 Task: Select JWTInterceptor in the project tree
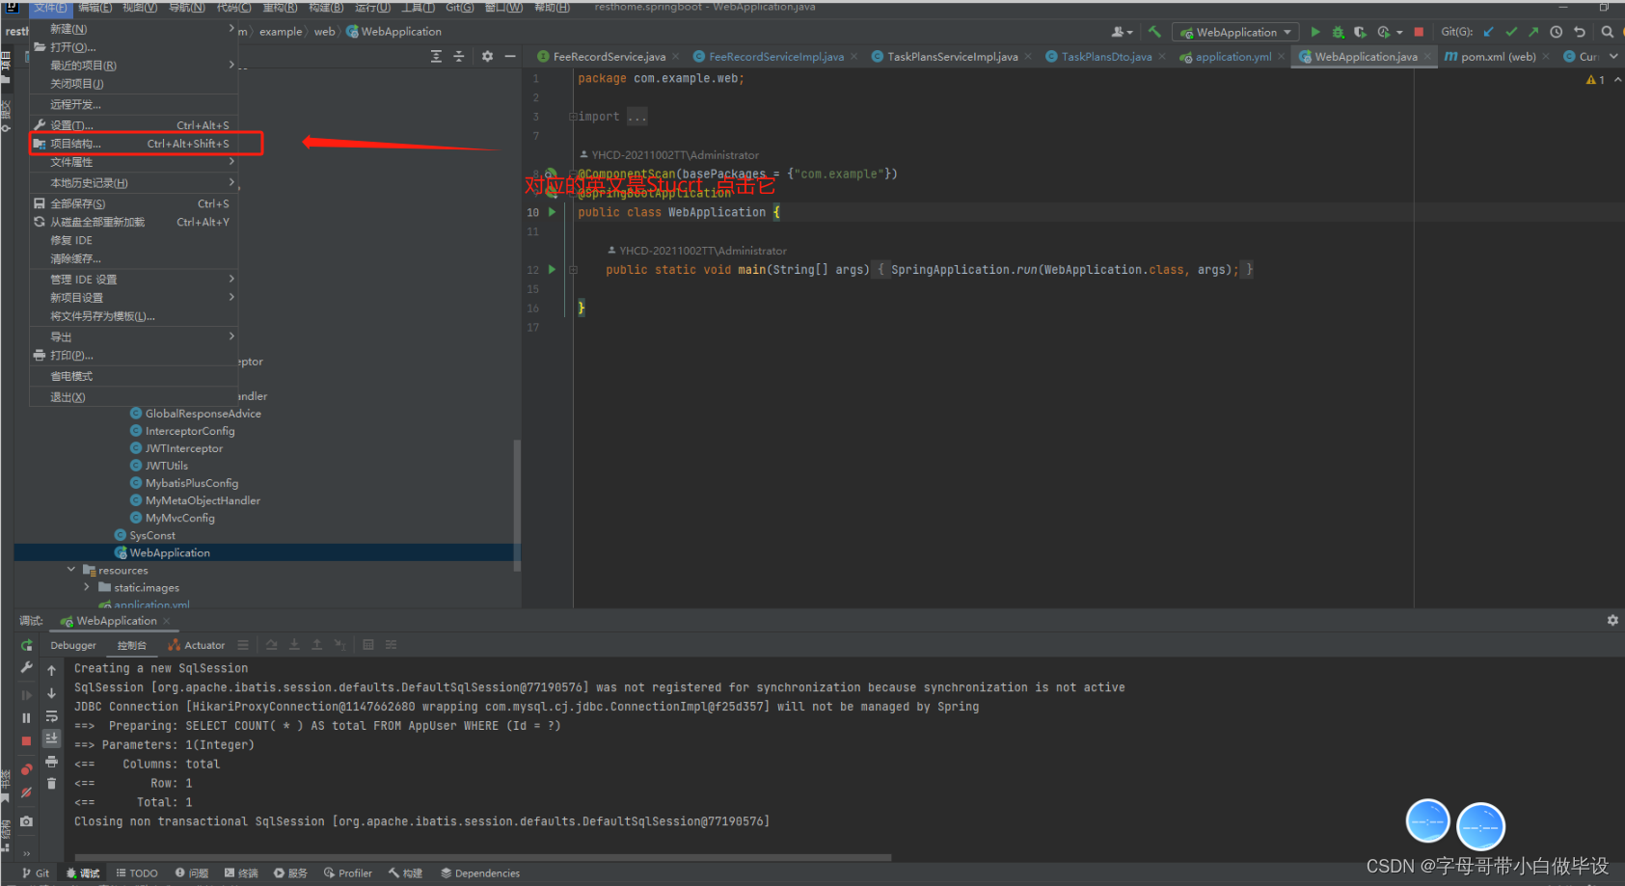point(184,448)
